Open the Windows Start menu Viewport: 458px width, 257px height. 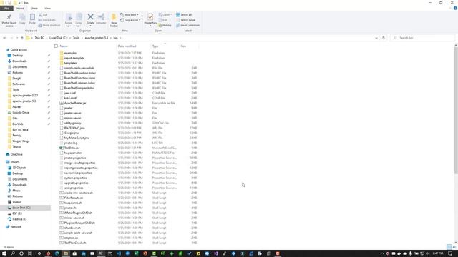[4, 253]
